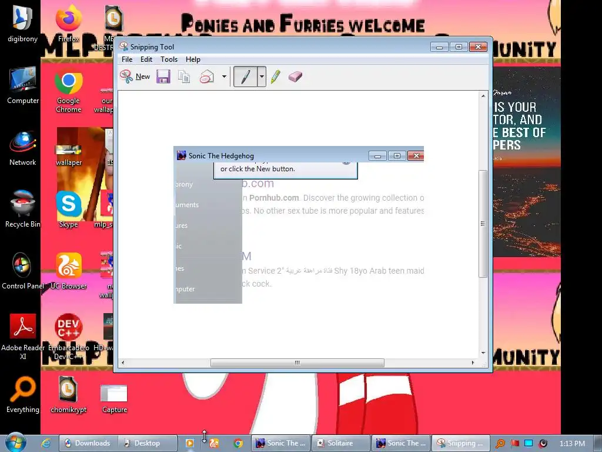
Task: Switch to the Desktop taskbar button
Action: click(148, 443)
